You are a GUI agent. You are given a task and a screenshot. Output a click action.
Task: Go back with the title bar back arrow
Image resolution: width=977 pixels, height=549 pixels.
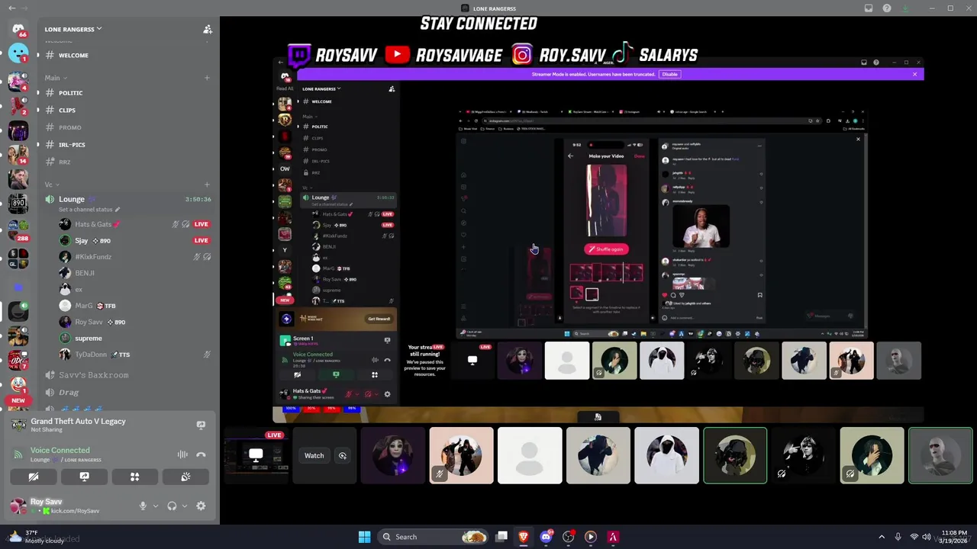(x=11, y=8)
